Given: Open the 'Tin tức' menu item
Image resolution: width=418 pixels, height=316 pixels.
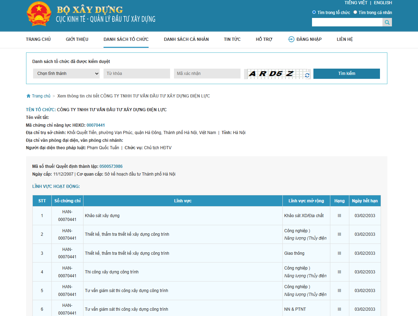Looking at the screenshot, I should pos(232,39).
